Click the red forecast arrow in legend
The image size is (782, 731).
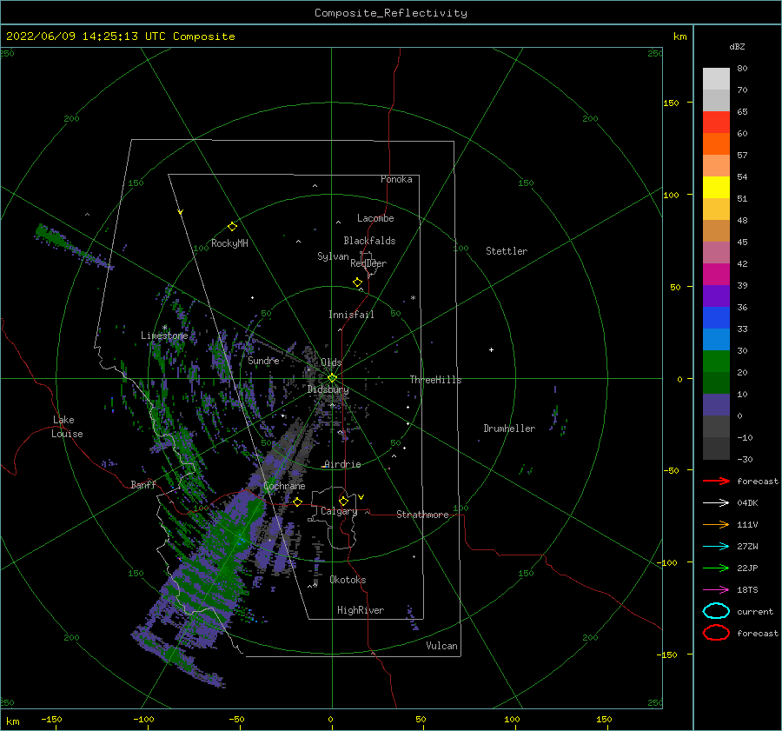click(716, 481)
